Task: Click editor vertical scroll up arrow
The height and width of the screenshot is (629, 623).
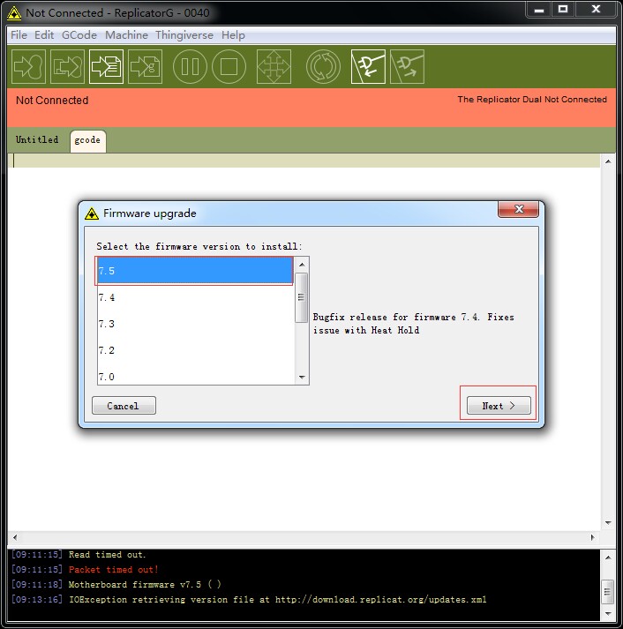Action: pos(608,161)
